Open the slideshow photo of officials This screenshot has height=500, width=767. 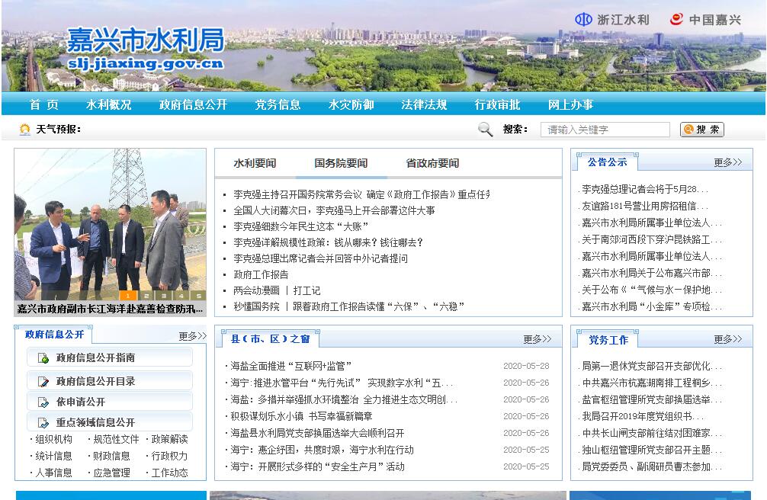tap(110, 221)
